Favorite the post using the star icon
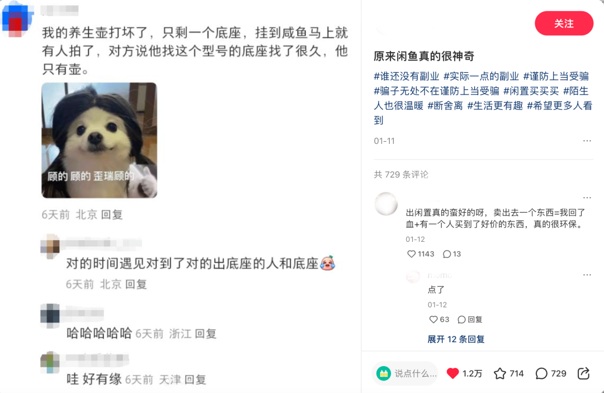 [499, 373]
